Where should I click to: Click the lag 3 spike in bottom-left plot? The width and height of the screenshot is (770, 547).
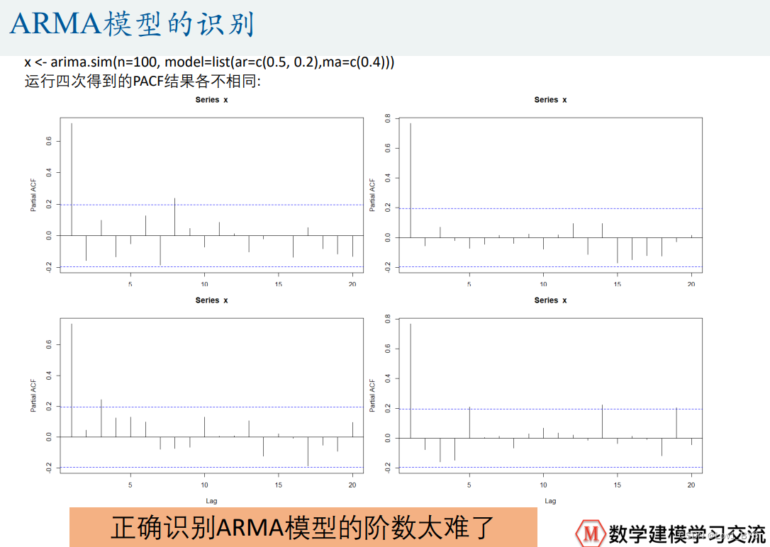click(101, 418)
